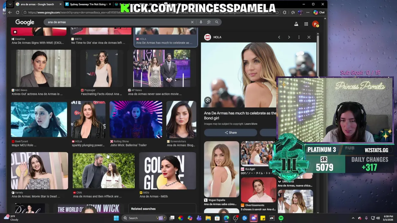Close the ana de armas Google Search tab
Viewport: 397px width, 223px height.
pyautogui.click(x=60, y=4)
